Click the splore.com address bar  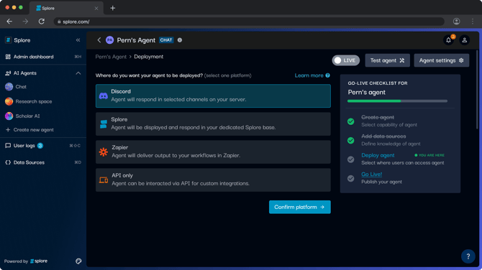click(249, 22)
